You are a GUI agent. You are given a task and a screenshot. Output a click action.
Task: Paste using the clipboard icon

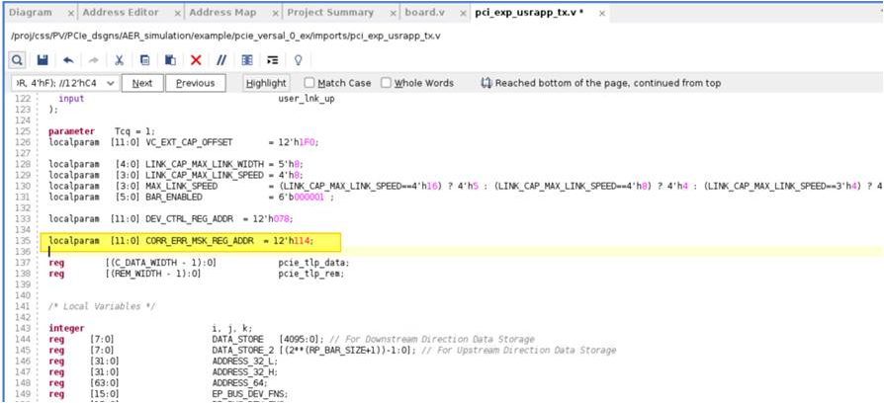tap(170, 60)
